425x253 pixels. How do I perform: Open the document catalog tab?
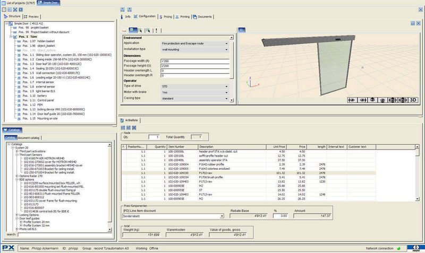coord(29,138)
